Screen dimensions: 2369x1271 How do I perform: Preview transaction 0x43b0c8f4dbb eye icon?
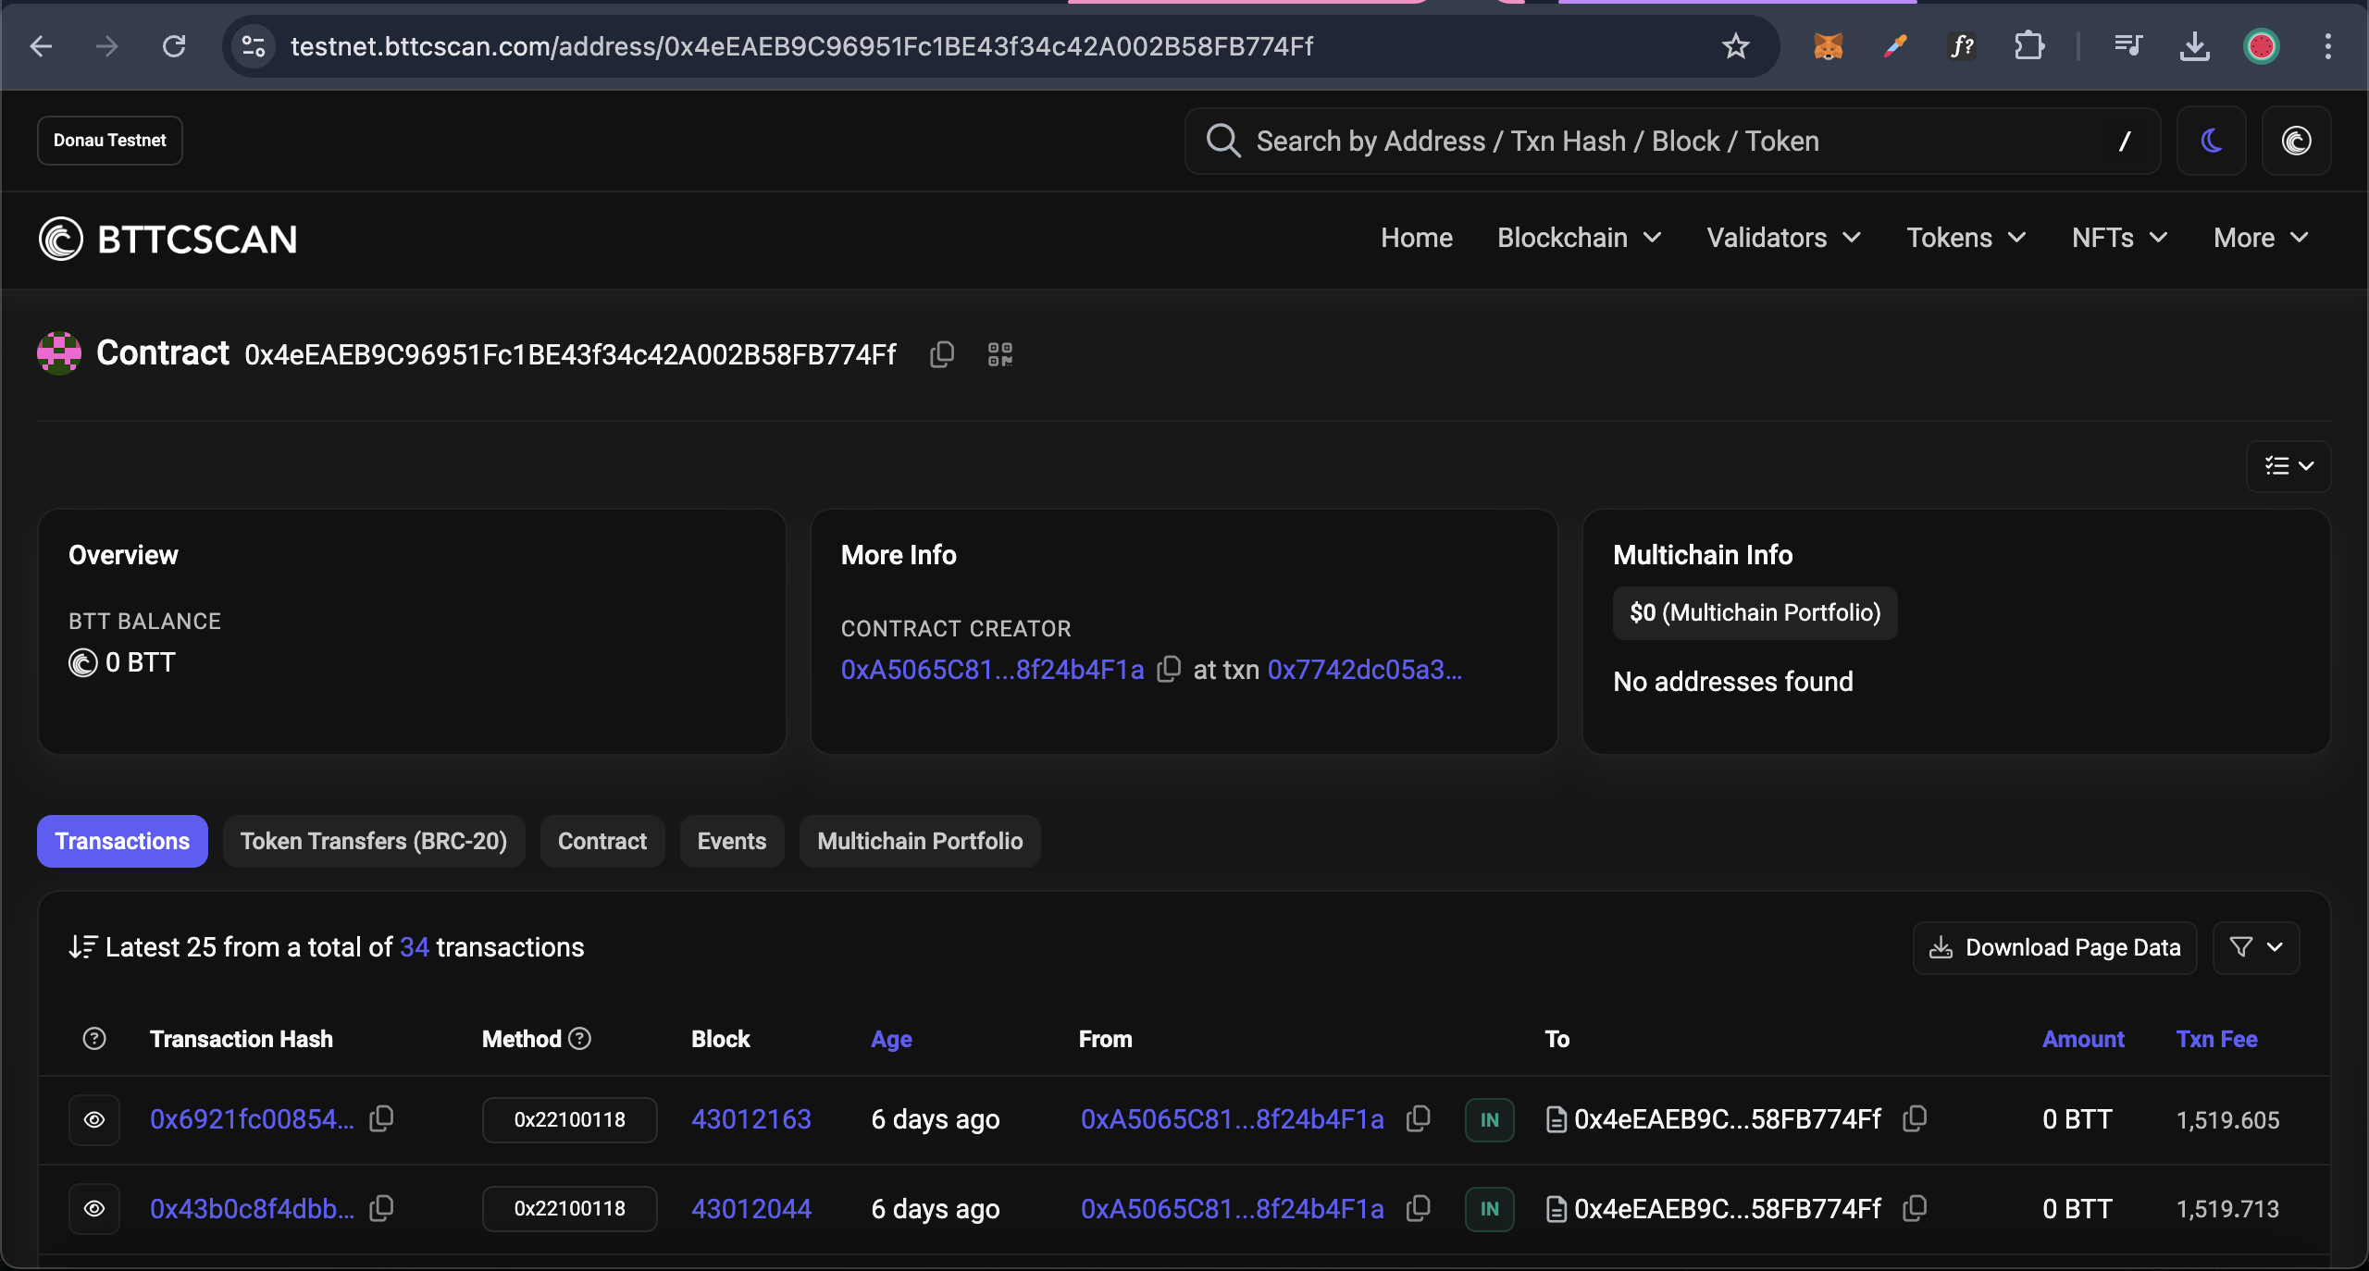pyautogui.click(x=94, y=1209)
